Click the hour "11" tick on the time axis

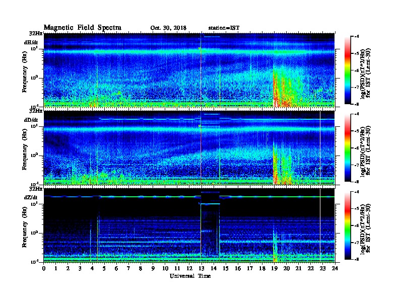pyautogui.click(x=177, y=268)
